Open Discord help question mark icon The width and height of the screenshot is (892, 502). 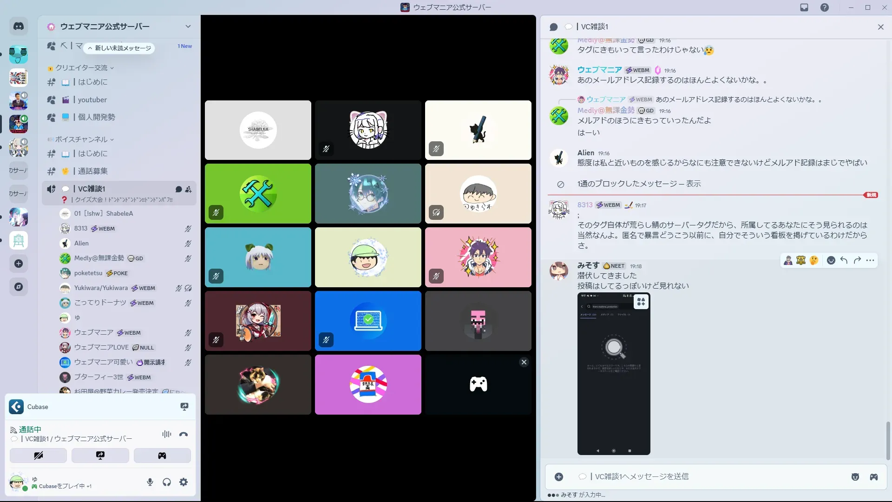point(824,7)
